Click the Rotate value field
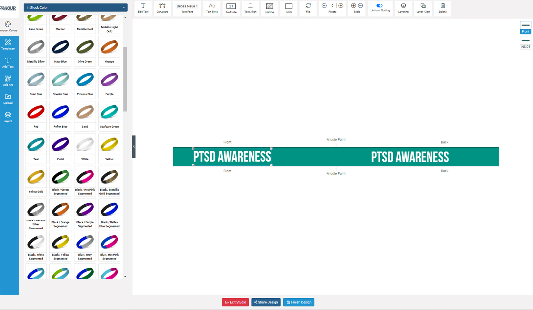The height and width of the screenshot is (310, 533). point(332,5)
